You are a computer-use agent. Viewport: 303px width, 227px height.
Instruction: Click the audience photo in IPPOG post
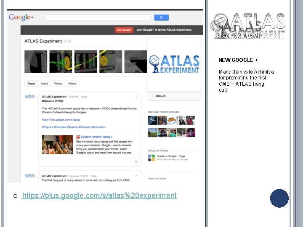(x=57, y=145)
